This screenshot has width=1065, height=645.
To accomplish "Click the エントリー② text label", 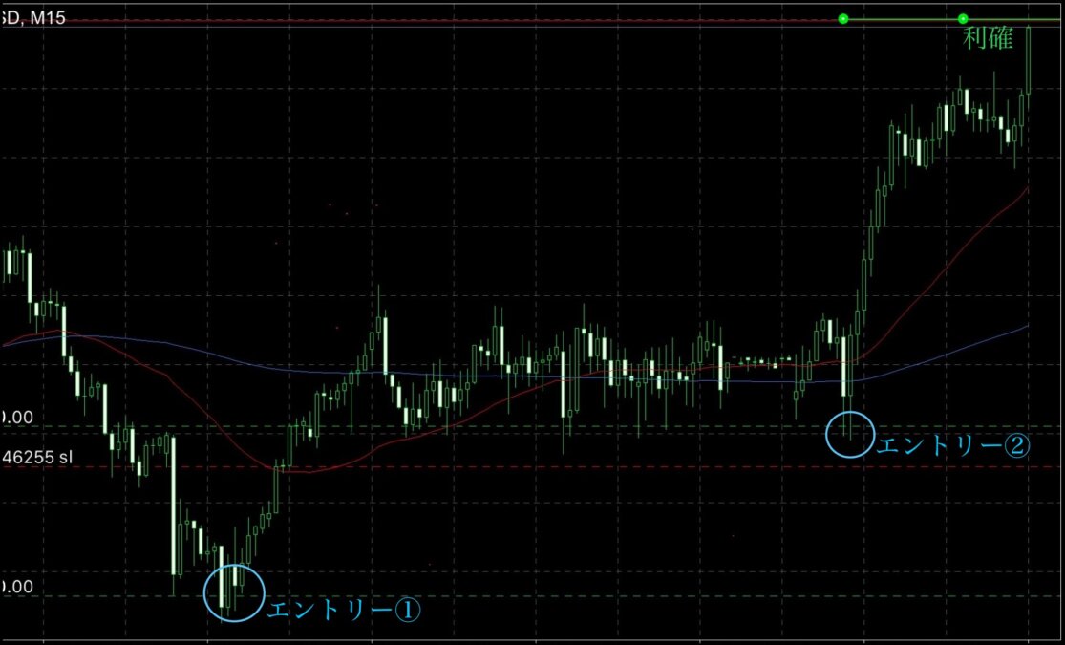I will (953, 446).
